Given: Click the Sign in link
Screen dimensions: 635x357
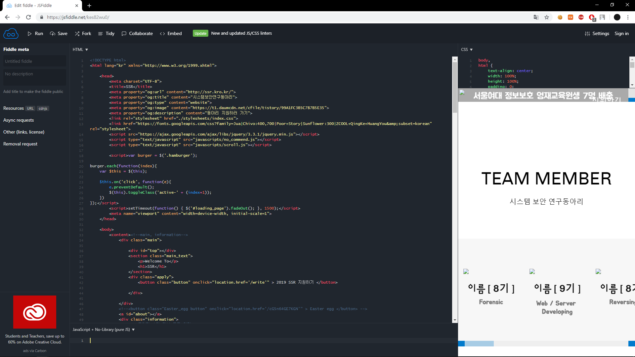Looking at the screenshot, I should [x=621, y=33].
